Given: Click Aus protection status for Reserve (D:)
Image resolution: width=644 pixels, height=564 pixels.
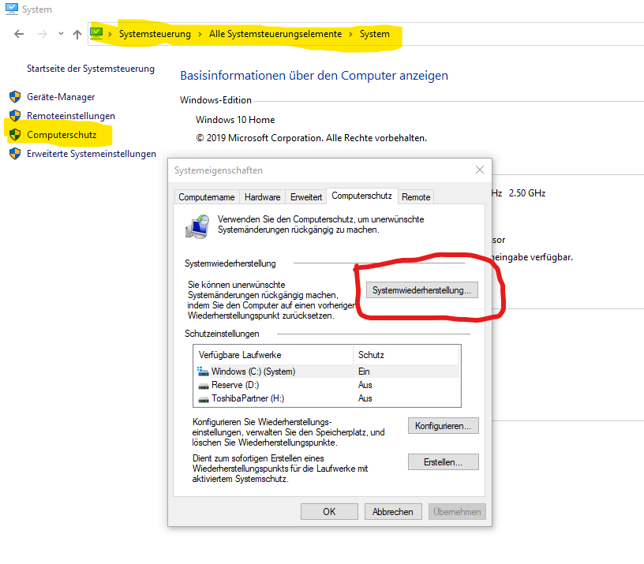Looking at the screenshot, I should [365, 385].
